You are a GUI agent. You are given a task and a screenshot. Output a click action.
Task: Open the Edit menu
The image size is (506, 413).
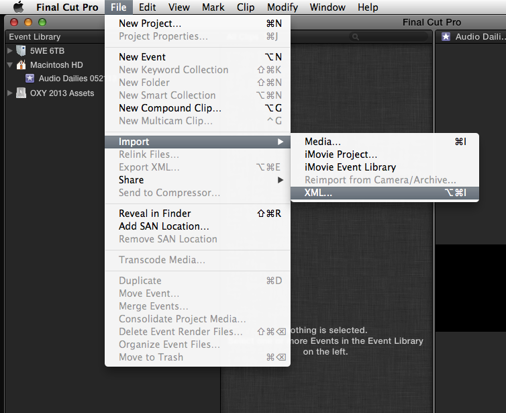coord(147,7)
